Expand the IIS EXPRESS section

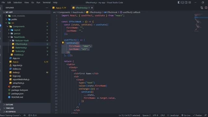[27, 111]
